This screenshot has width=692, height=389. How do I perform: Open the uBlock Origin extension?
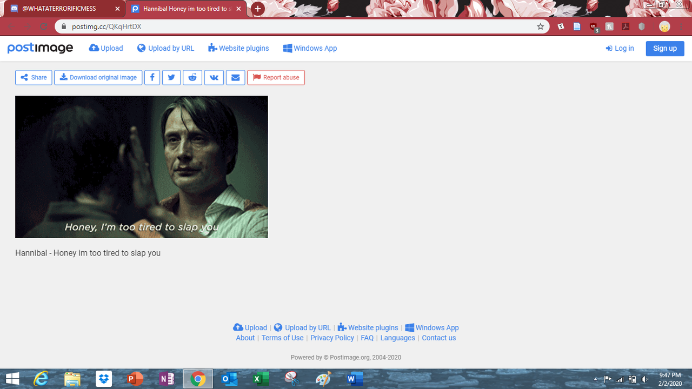coord(594,26)
